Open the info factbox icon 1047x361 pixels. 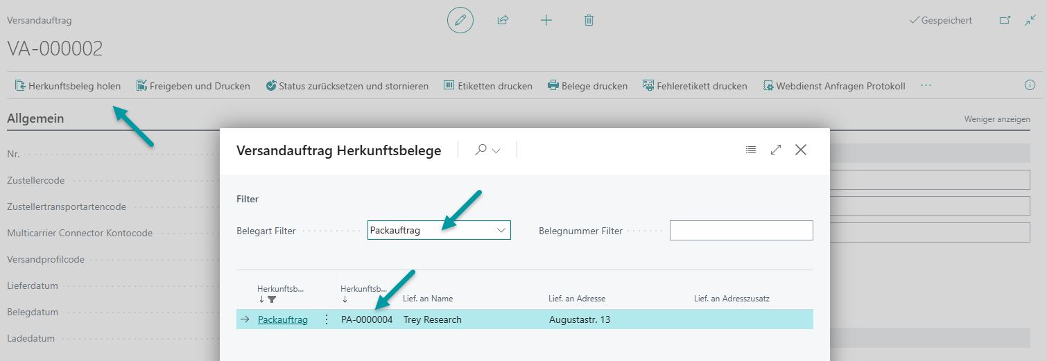pyautogui.click(x=1030, y=85)
